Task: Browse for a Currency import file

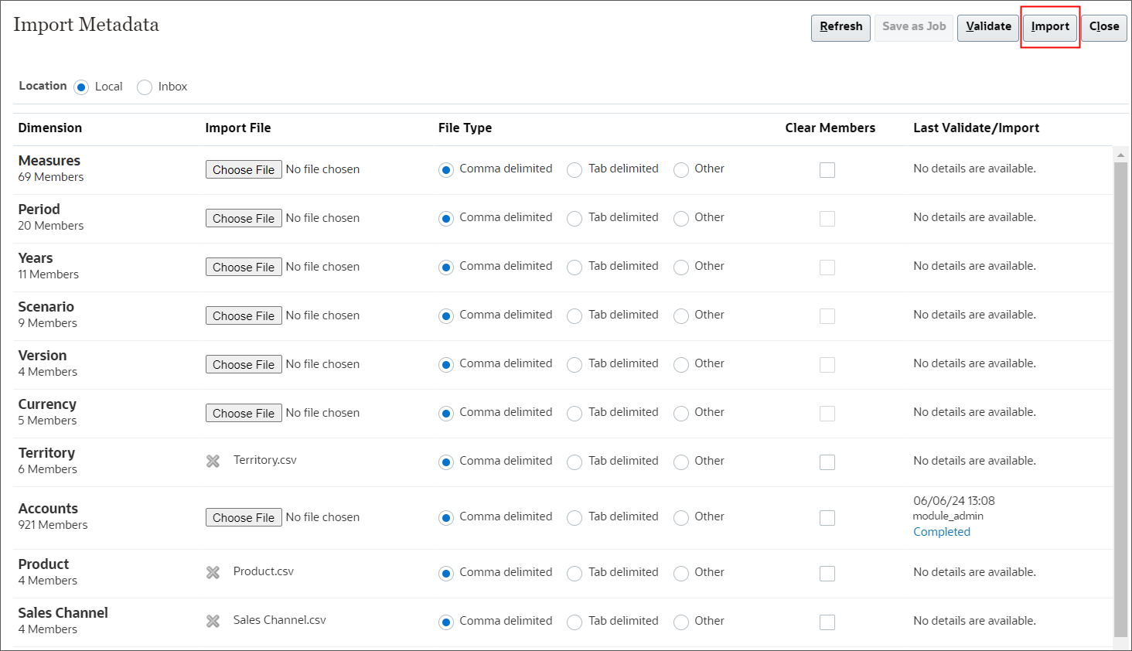Action: 244,412
